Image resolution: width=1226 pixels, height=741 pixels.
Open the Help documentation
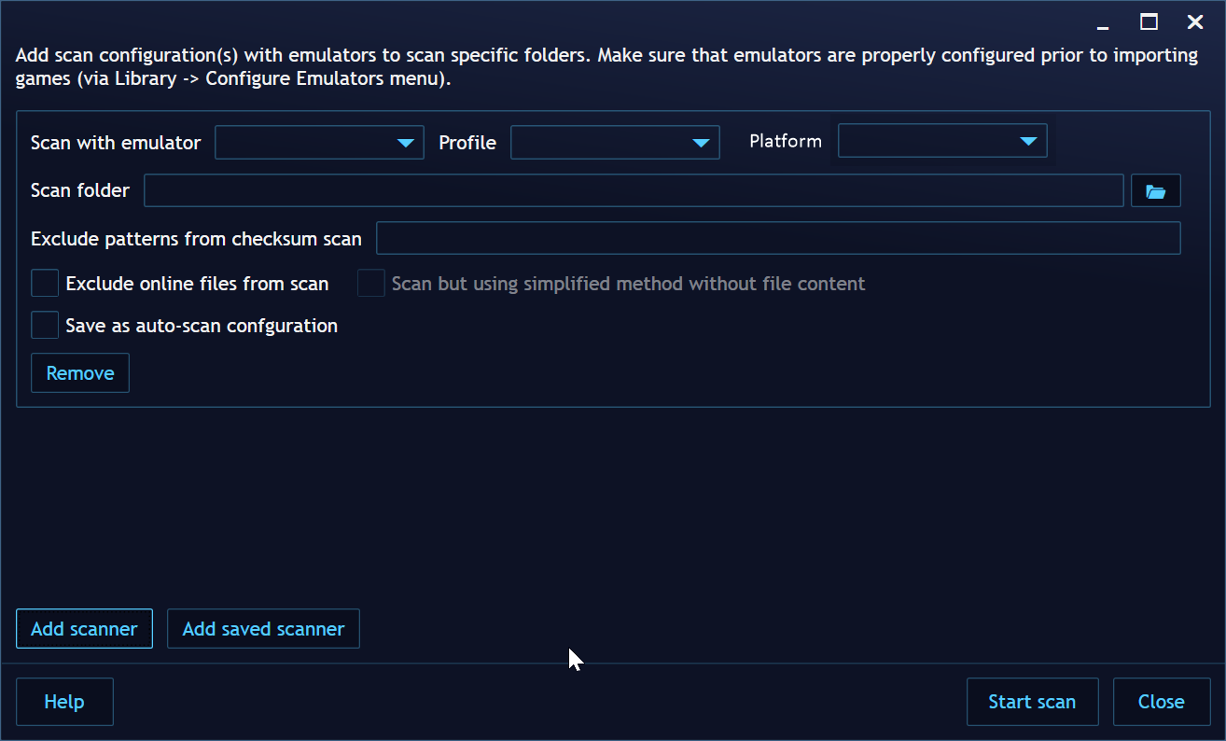coord(63,701)
